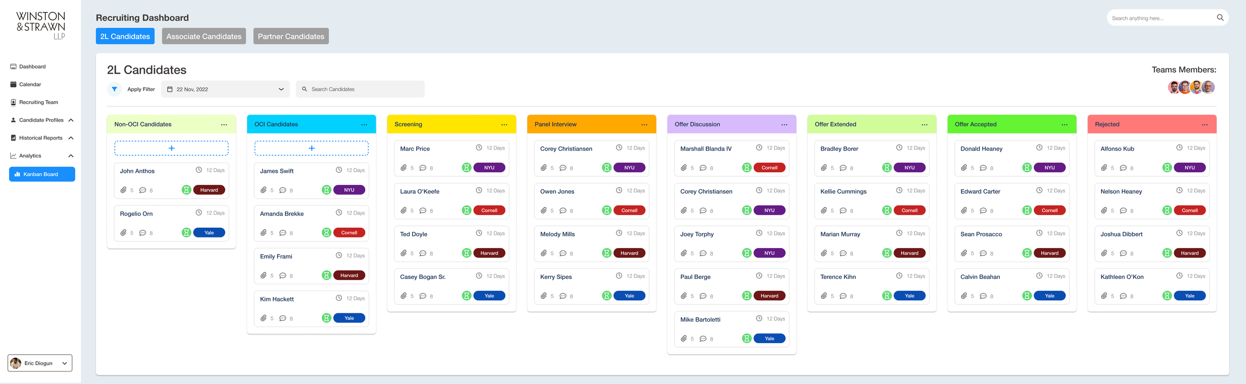
Task: Click comment bubble icon on Marc Price card
Action: (423, 168)
